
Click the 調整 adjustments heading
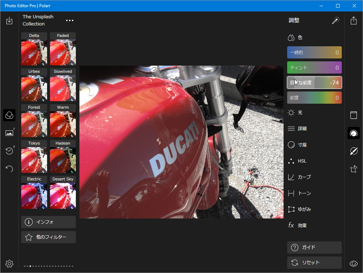(294, 20)
